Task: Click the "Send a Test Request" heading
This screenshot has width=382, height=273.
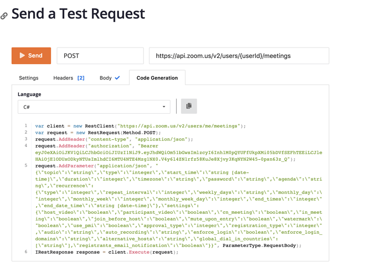Action: click(x=78, y=14)
